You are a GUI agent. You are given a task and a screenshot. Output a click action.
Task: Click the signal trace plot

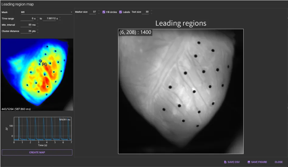(x=43, y=128)
